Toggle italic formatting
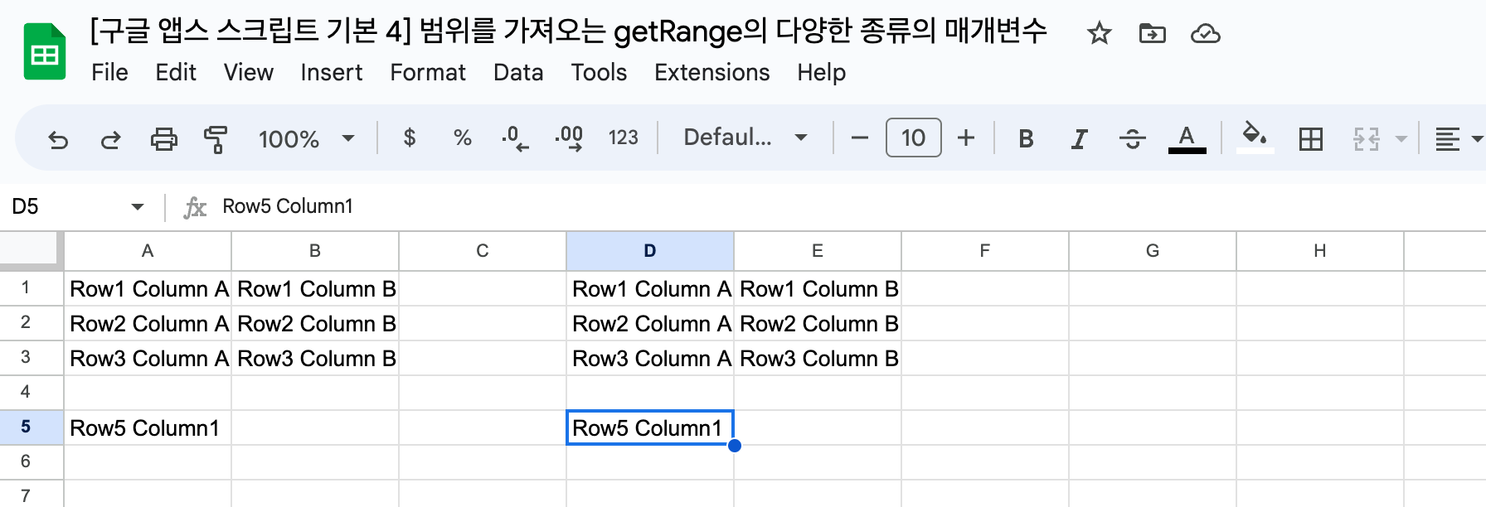The height and width of the screenshot is (507, 1486). (1079, 138)
